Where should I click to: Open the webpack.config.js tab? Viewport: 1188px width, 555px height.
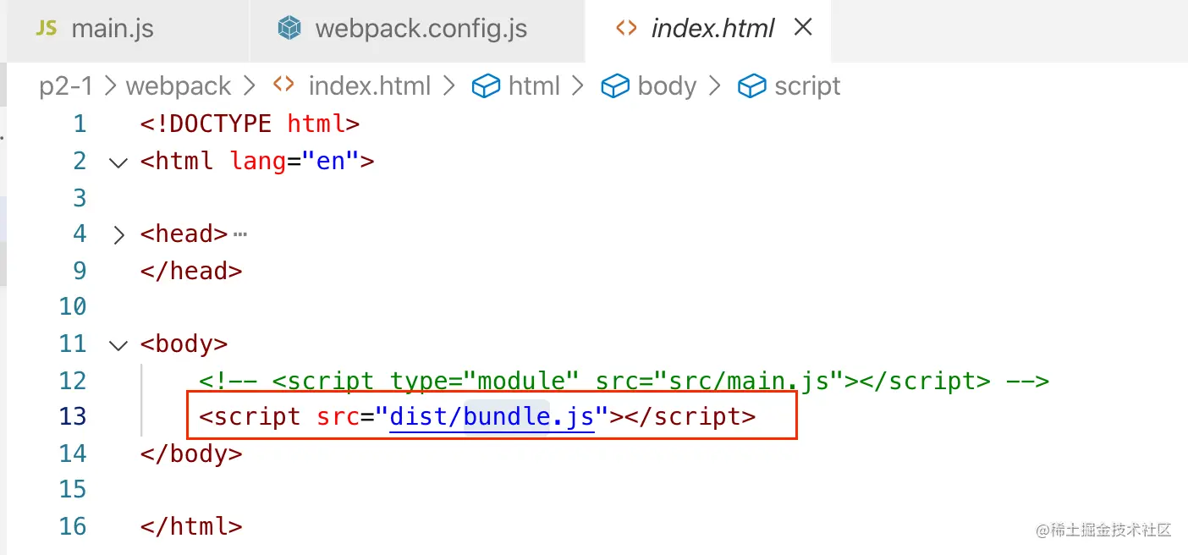[x=417, y=29]
